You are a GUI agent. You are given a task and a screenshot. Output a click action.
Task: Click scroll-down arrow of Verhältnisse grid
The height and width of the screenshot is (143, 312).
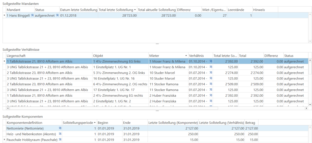tap(310, 104)
